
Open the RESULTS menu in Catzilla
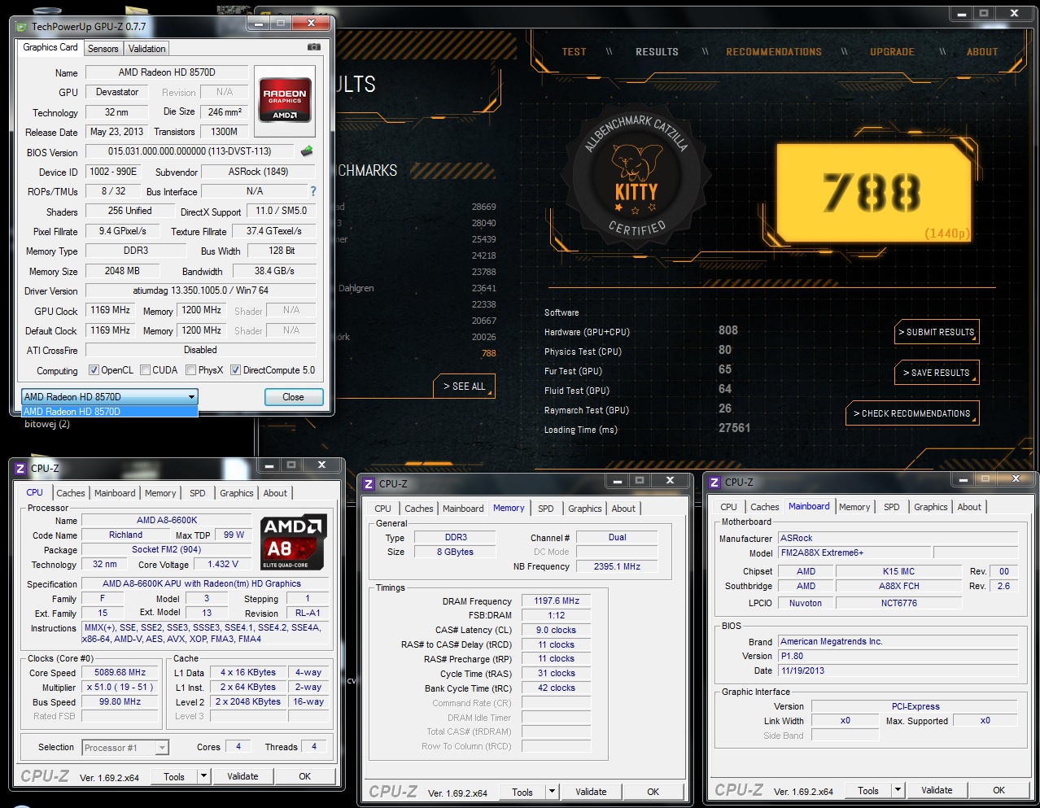click(657, 52)
